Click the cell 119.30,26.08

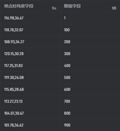[x=30, y=77]
